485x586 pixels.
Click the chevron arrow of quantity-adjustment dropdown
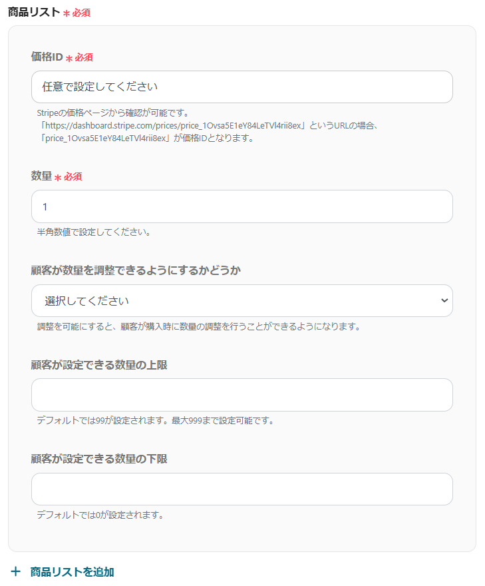coord(444,301)
